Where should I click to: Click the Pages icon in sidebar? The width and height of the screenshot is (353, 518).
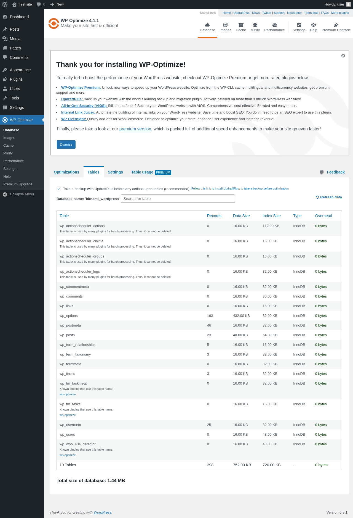tap(5, 48)
